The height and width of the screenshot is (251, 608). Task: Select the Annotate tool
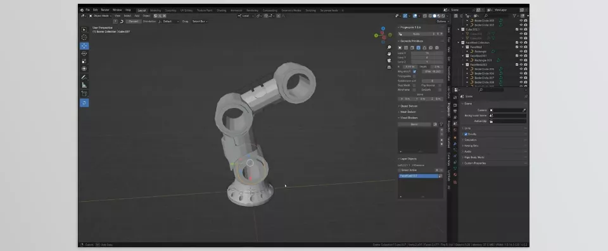coord(84,78)
